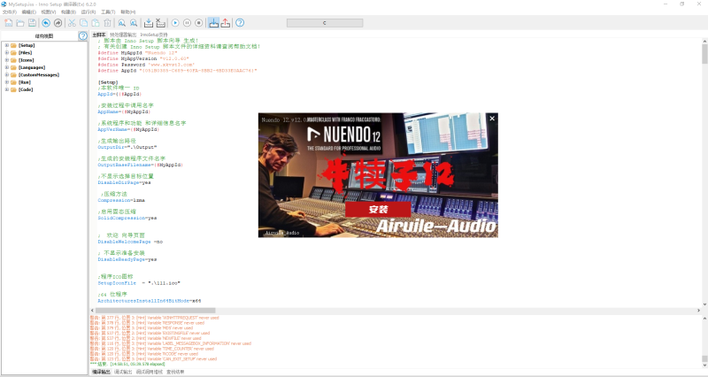Expand the [Setup] tree node

pyautogui.click(x=7, y=45)
